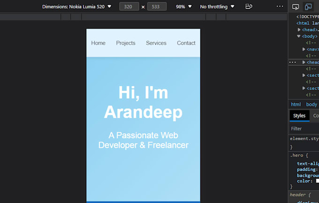Click the Filter styles input box
The height and width of the screenshot is (203, 319).
tap(304, 128)
